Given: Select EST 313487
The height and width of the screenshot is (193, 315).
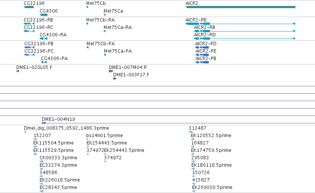Looking at the screenshot, I should click(x=198, y=128).
